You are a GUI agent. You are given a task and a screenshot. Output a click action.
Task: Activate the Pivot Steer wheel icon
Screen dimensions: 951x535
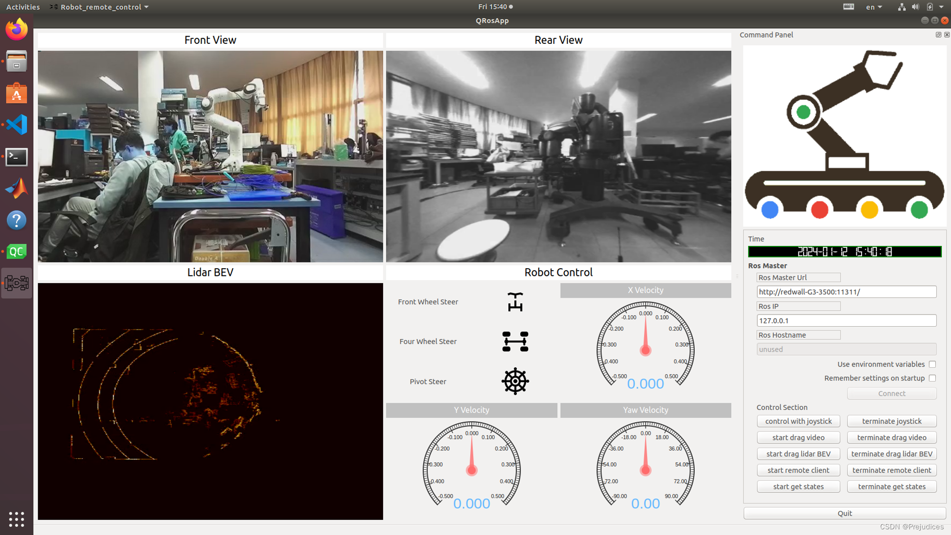pyautogui.click(x=515, y=381)
